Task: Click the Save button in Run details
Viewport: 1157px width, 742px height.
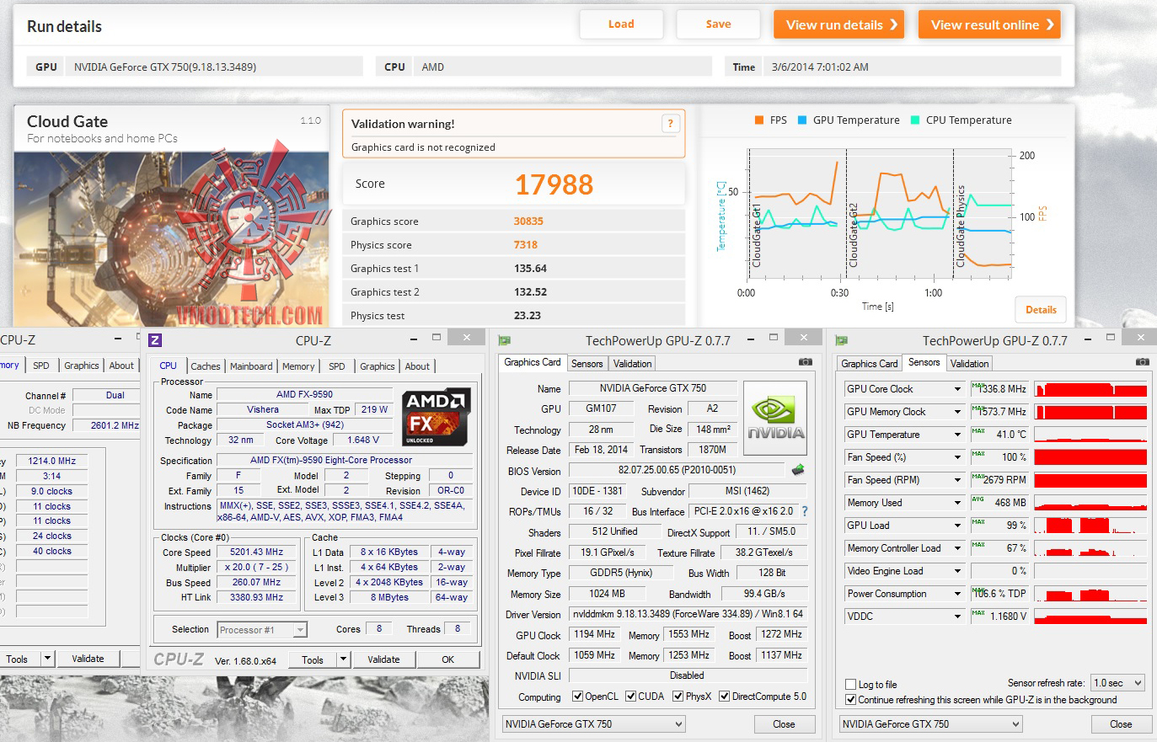Action: coord(718,24)
